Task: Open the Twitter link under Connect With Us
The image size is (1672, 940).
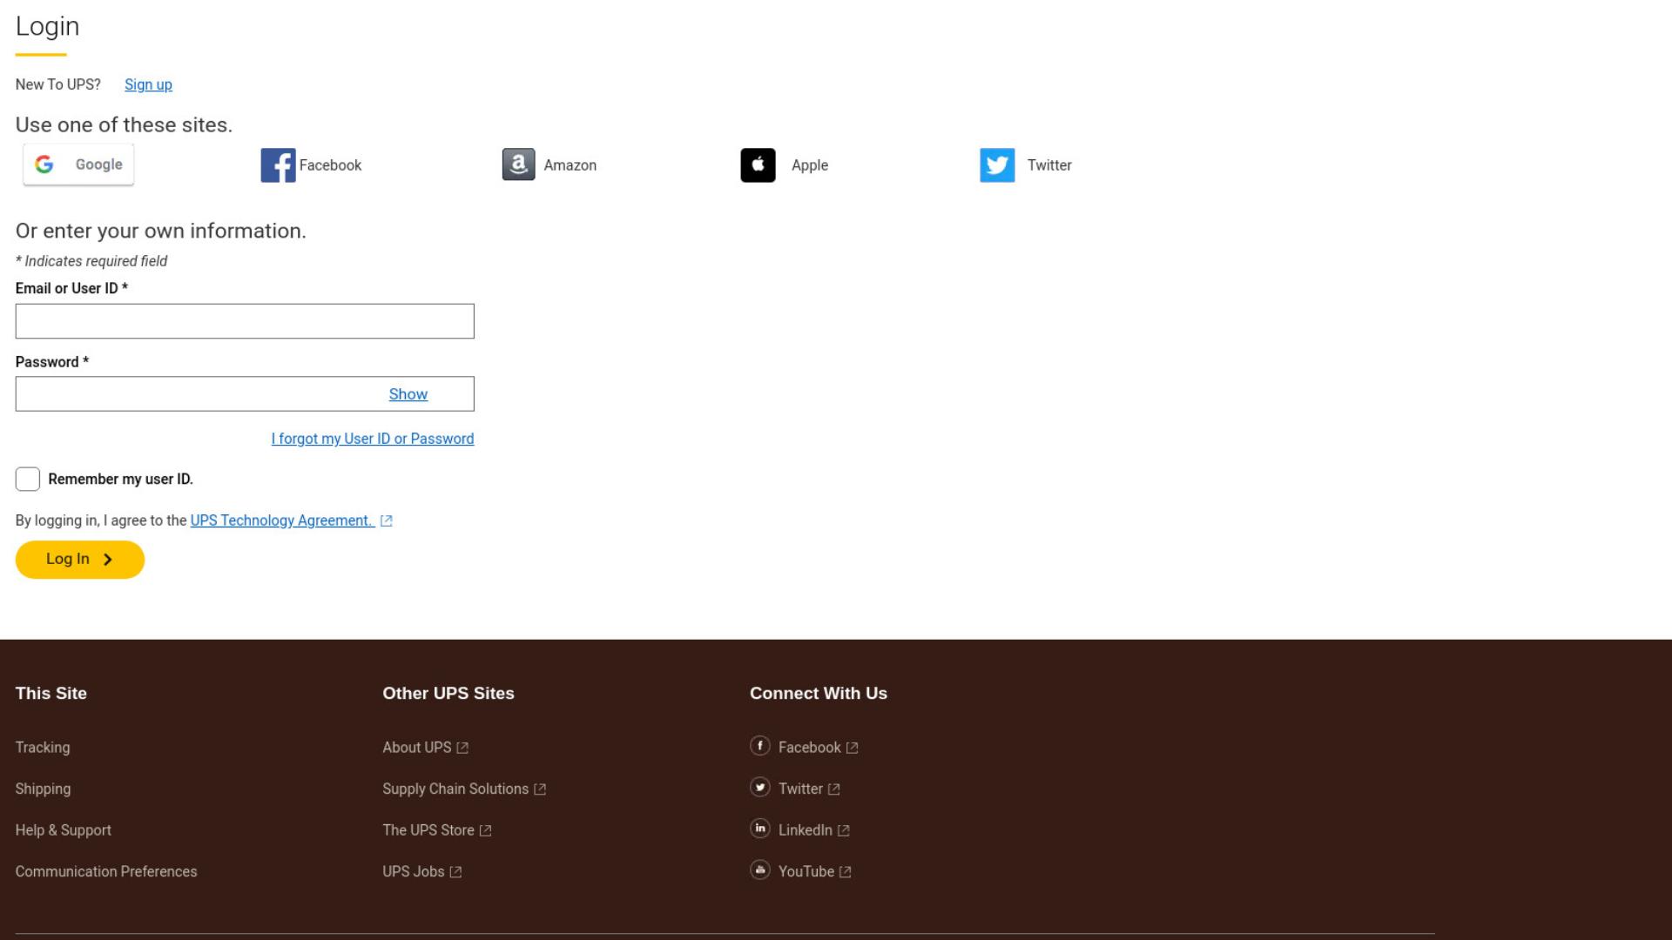Action: (800, 789)
